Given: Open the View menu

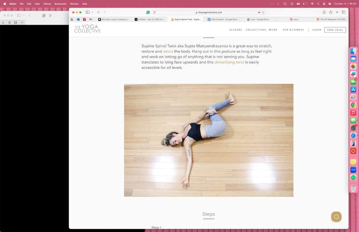Looking at the screenshot, I should point(37,4).
